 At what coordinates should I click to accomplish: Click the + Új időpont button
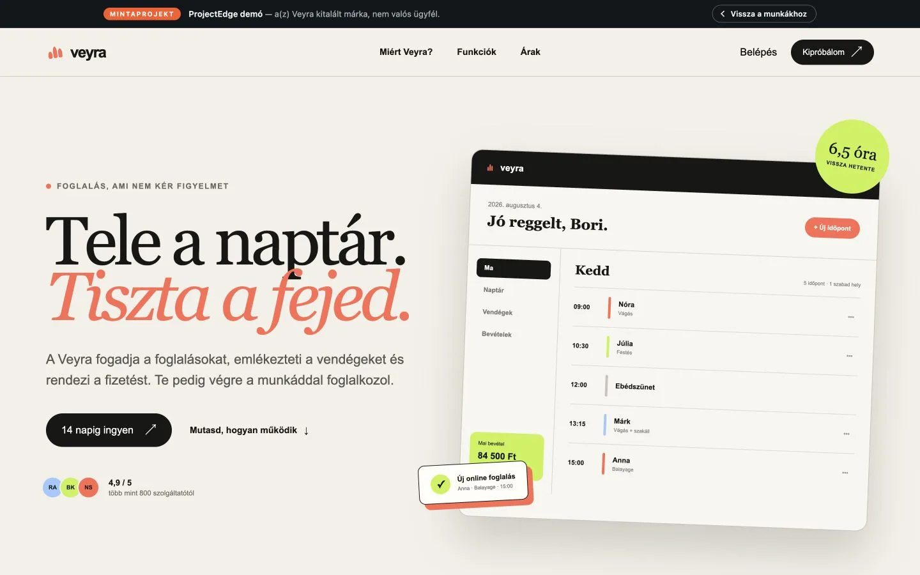point(832,228)
